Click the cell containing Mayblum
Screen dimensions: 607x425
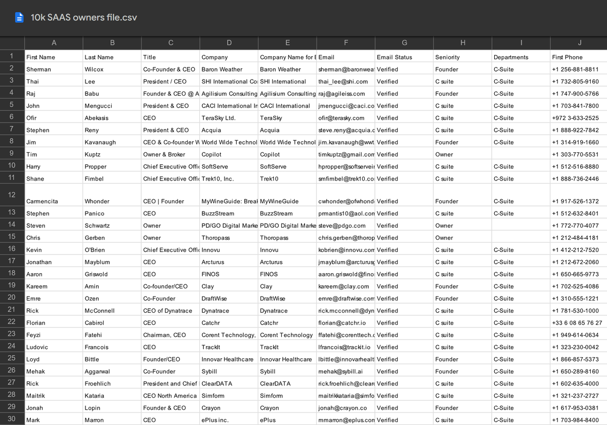112,262
